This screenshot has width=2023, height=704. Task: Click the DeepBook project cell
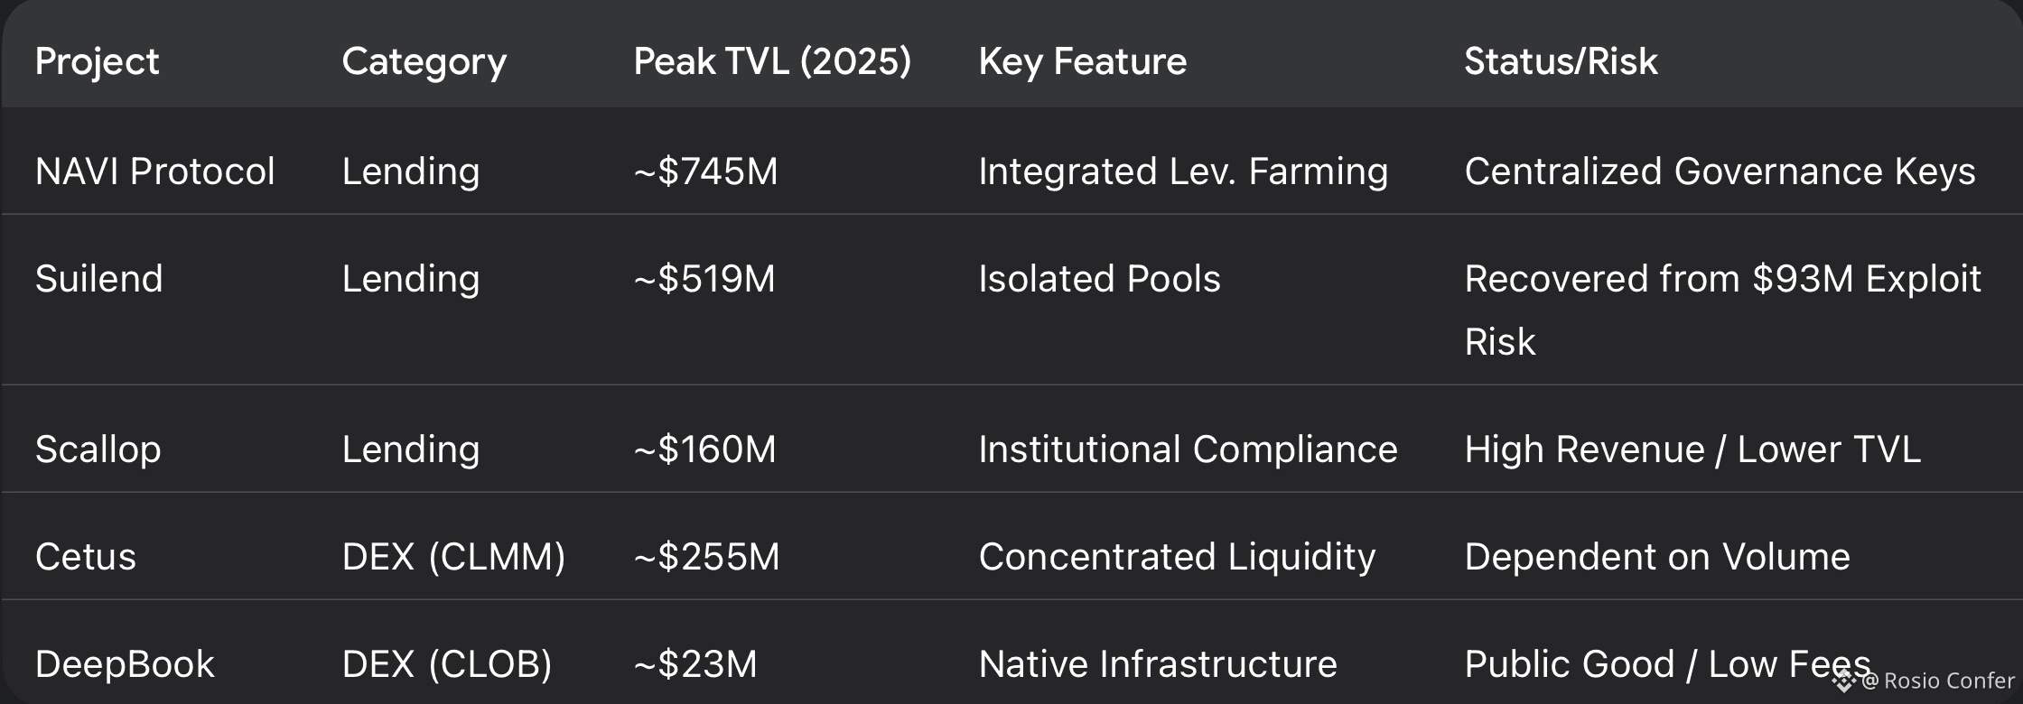pos(125,664)
